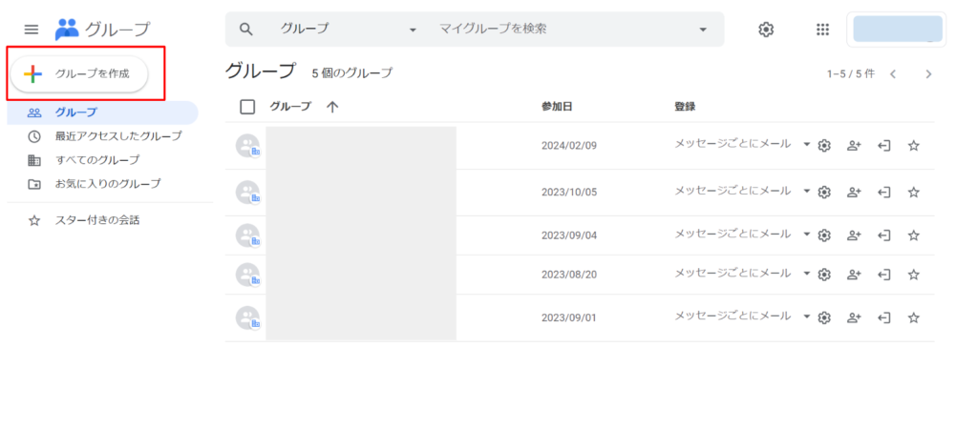Add members to the 2023/10/05 group
The height and width of the screenshot is (429, 955).
(854, 192)
